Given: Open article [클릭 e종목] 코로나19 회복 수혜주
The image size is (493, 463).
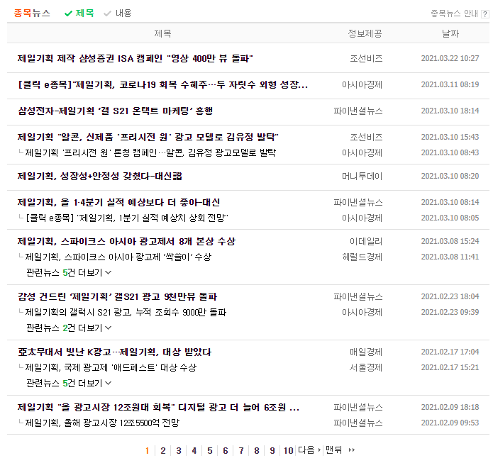Looking at the screenshot, I should point(163,85).
